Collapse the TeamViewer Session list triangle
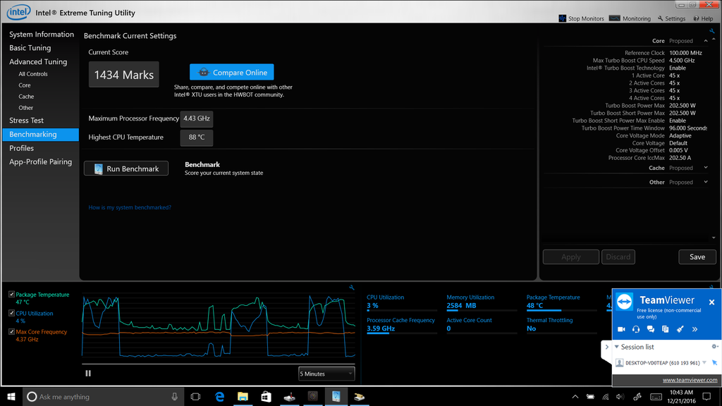The image size is (722, 406). 617,347
